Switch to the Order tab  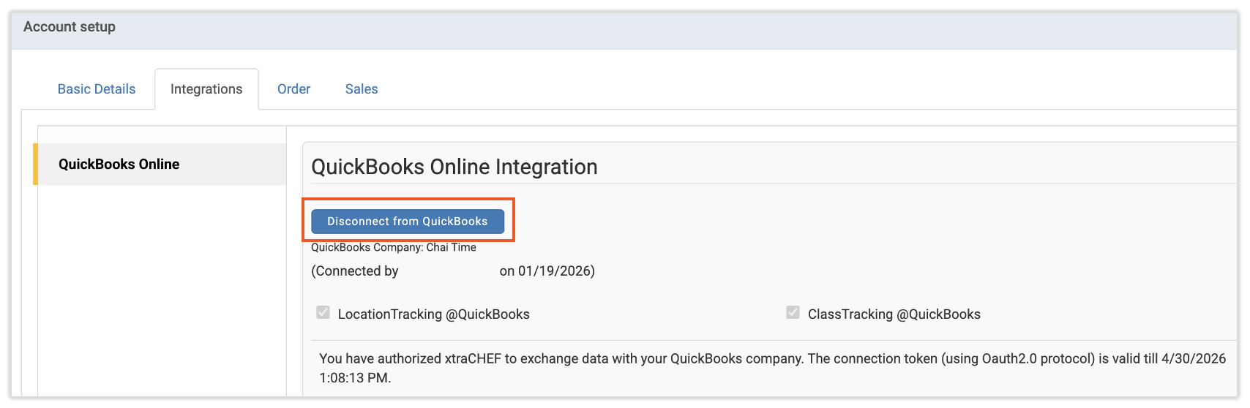tap(293, 89)
